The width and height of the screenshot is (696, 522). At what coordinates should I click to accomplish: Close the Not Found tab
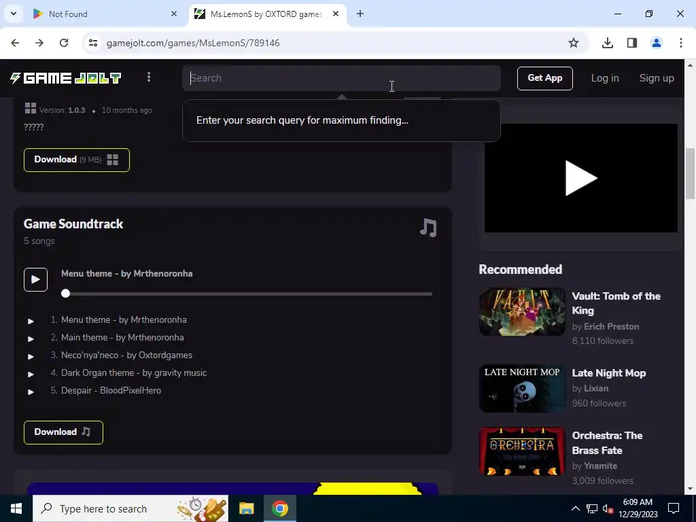click(173, 14)
